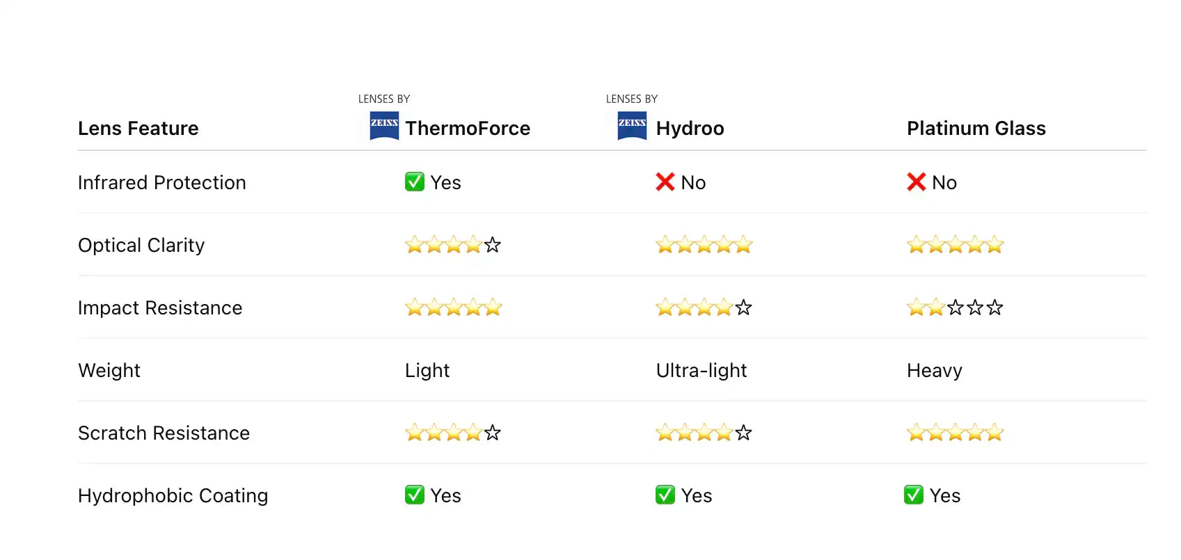Click ThermoForce Impact Resistance five-star rating
The height and width of the screenshot is (560, 1181).
(x=453, y=307)
